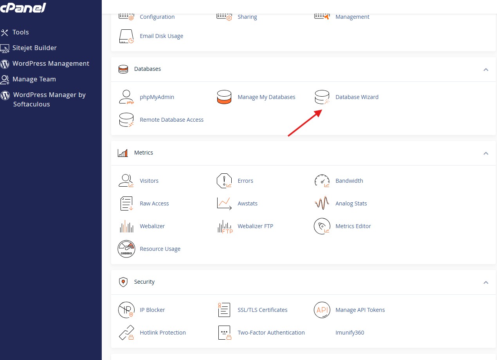This screenshot has width=497, height=360.
Task: Click the Configuration link text
Action: pyautogui.click(x=157, y=17)
